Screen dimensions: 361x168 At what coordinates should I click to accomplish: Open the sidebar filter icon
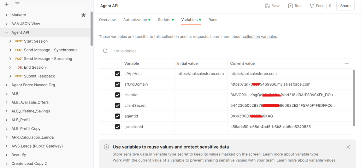pos(17,4)
